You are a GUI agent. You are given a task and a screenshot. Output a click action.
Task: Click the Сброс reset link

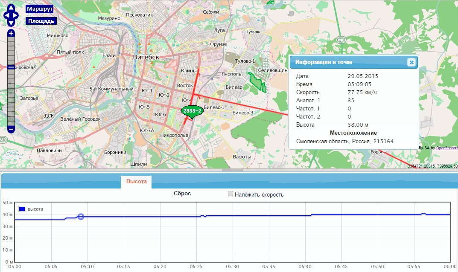(182, 193)
